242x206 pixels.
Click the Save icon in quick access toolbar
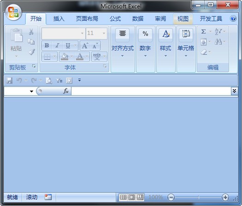[9, 80]
